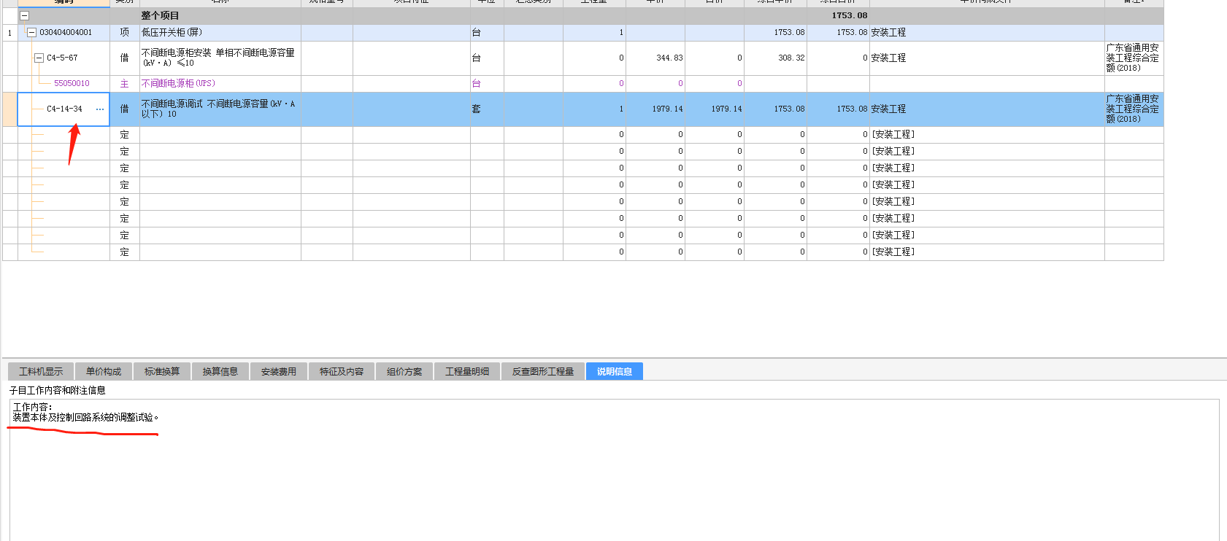Image resolution: width=1227 pixels, height=541 pixels.
Task: Select the code cell C4-5-67
Action: 62,58
